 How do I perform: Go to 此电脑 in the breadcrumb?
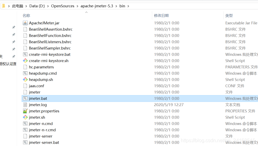(18, 6)
